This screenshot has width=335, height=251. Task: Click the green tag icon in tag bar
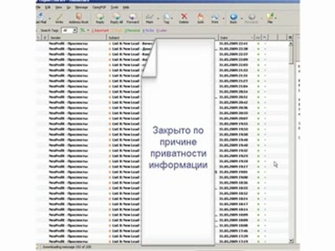[x=82, y=30]
